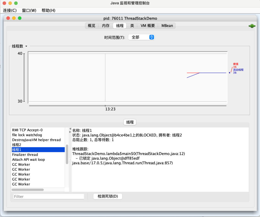Viewport: 260px width, 217px height.
Task: Minimize the ThreadStackDemo inner window
Action: pos(14,18)
